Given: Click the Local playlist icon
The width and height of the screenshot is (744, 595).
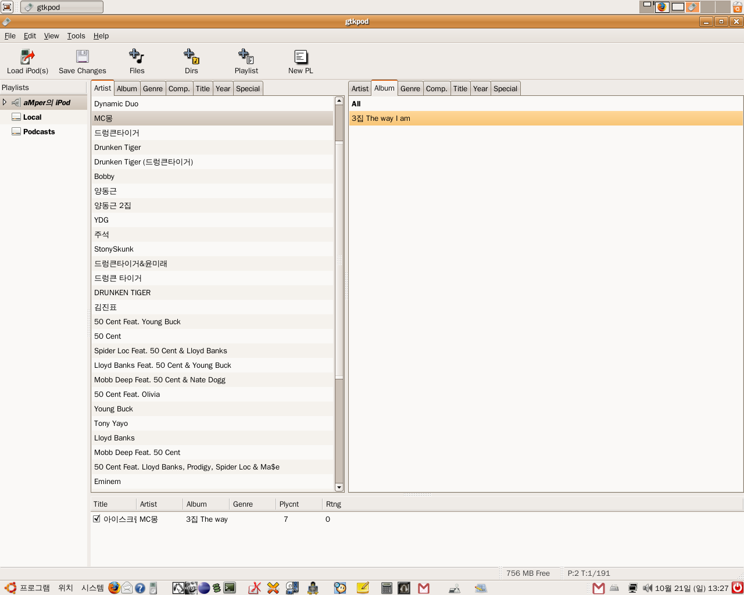Looking at the screenshot, I should click(16, 117).
